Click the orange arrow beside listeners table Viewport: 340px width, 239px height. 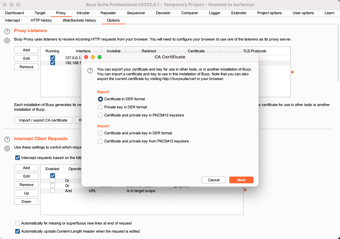[292, 72]
